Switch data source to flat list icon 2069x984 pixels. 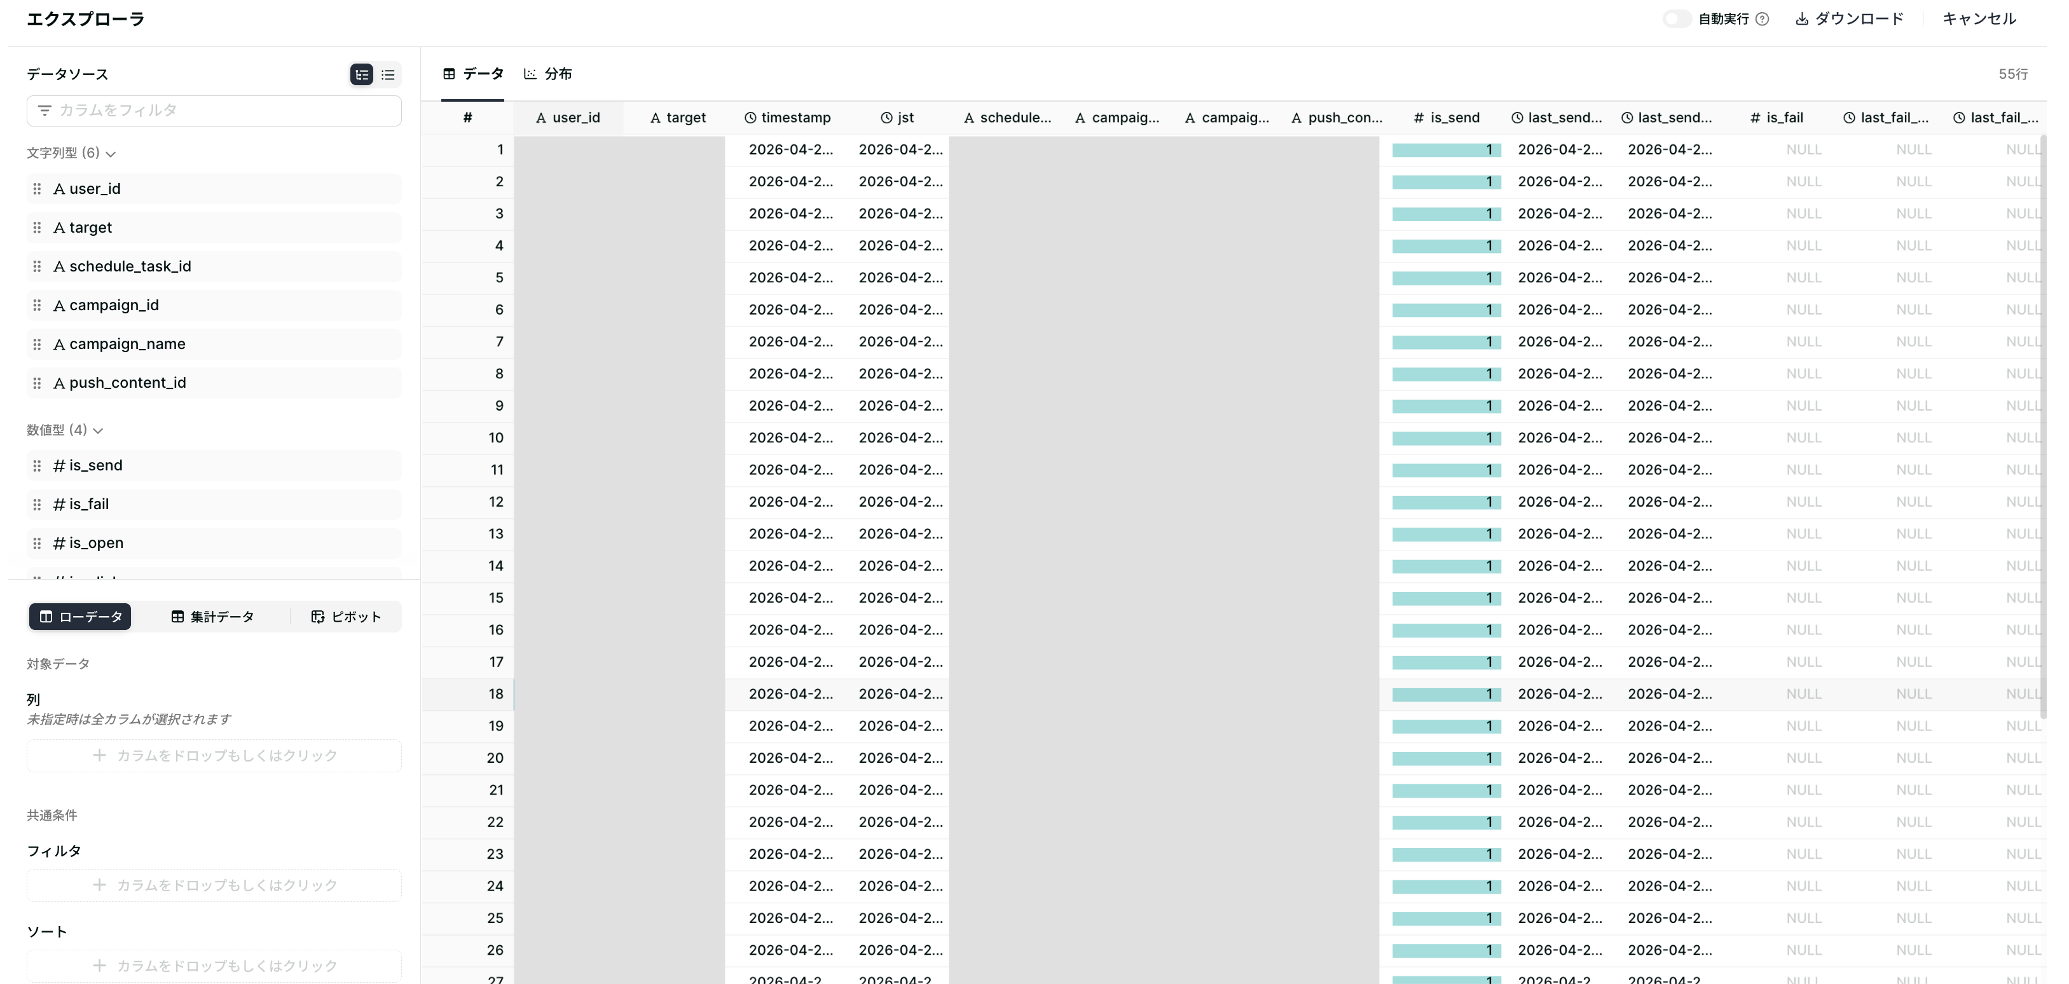pyautogui.click(x=388, y=75)
